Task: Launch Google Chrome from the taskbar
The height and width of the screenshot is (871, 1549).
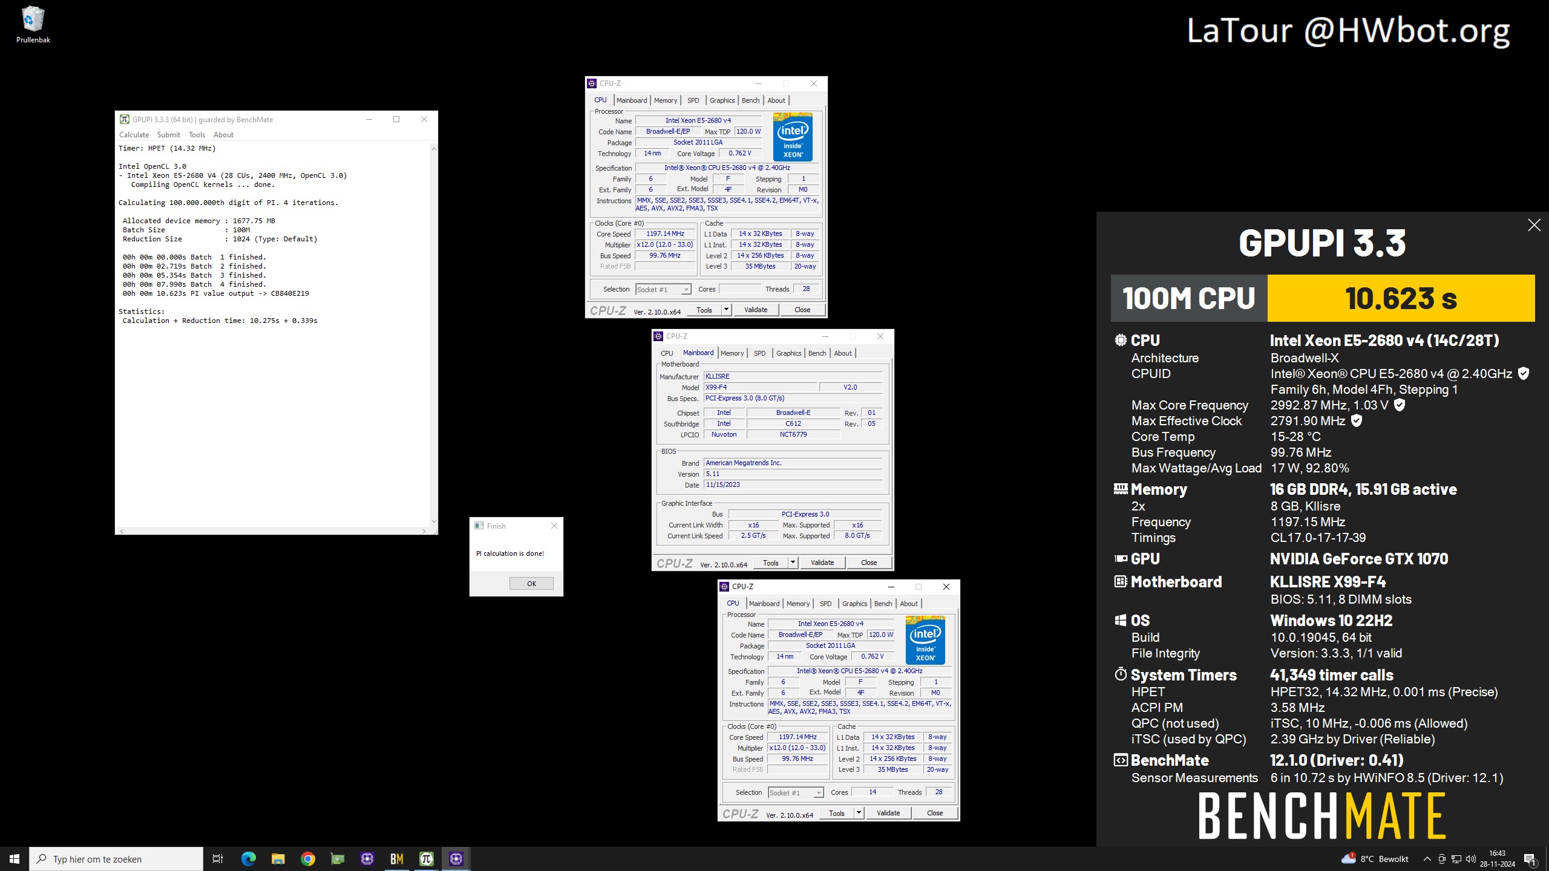Action: (x=307, y=859)
